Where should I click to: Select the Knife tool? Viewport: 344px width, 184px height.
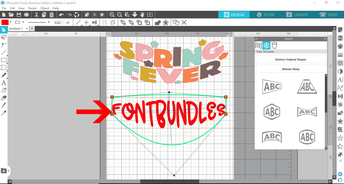[x=4, y=105]
